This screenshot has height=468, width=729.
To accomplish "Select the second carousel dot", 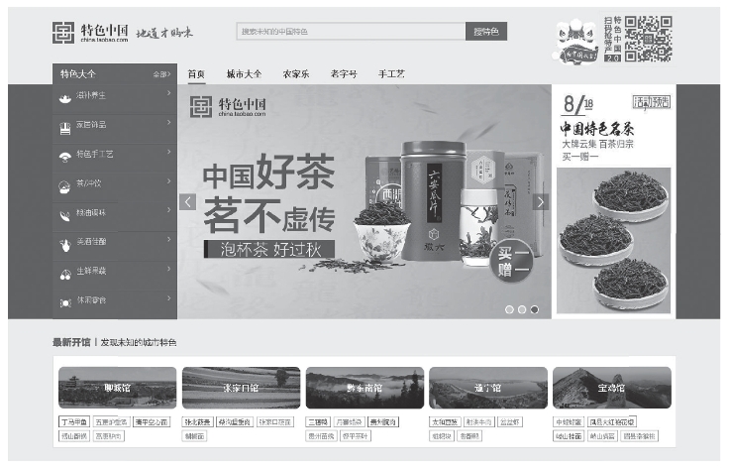I will pyautogui.click(x=522, y=309).
